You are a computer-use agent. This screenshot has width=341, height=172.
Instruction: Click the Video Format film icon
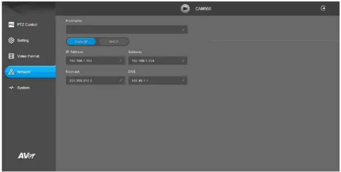click(x=11, y=56)
